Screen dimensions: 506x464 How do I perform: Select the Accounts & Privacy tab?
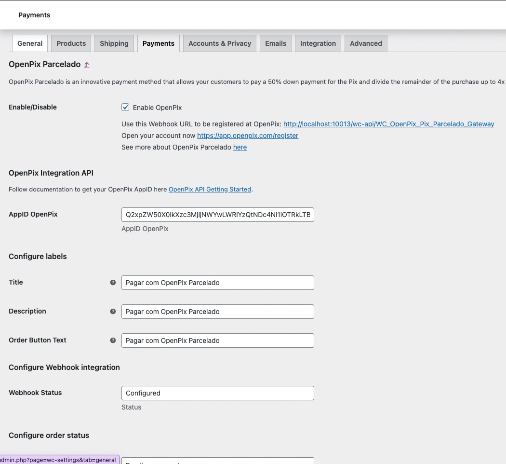pyautogui.click(x=220, y=43)
